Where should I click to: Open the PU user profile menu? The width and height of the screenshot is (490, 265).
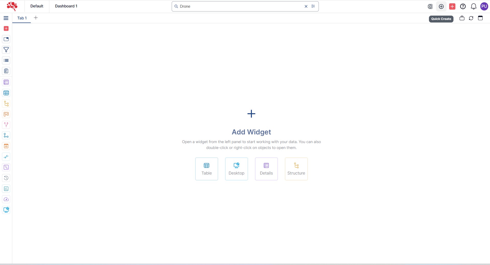pos(484,6)
